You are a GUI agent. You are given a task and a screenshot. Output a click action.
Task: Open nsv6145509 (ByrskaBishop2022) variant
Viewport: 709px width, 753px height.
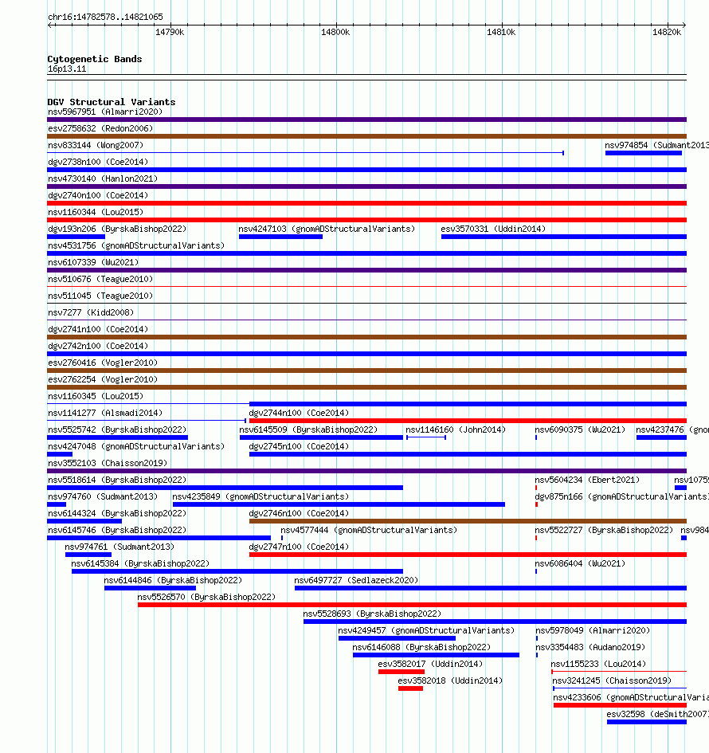point(308,429)
